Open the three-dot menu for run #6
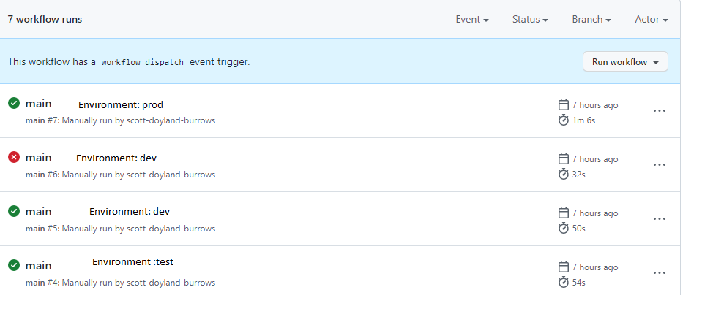Screen dimensions: 724x333 660,164
